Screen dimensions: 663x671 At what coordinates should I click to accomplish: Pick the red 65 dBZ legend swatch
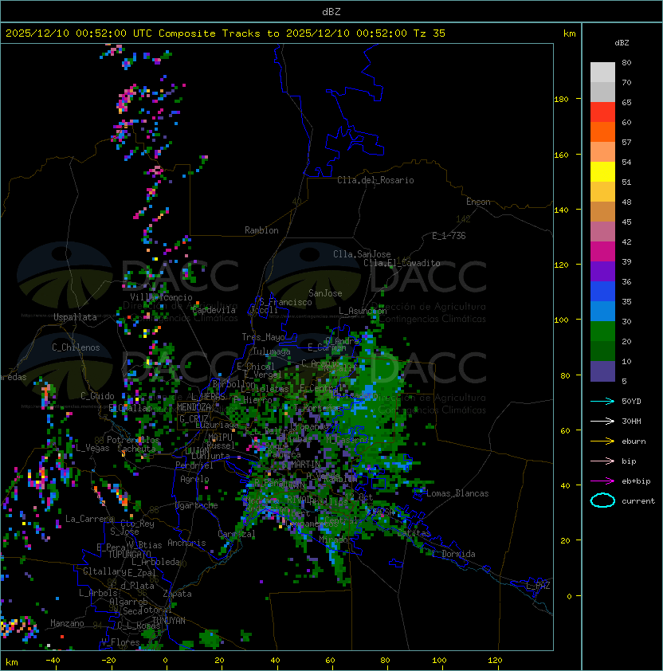click(x=602, y=112)
